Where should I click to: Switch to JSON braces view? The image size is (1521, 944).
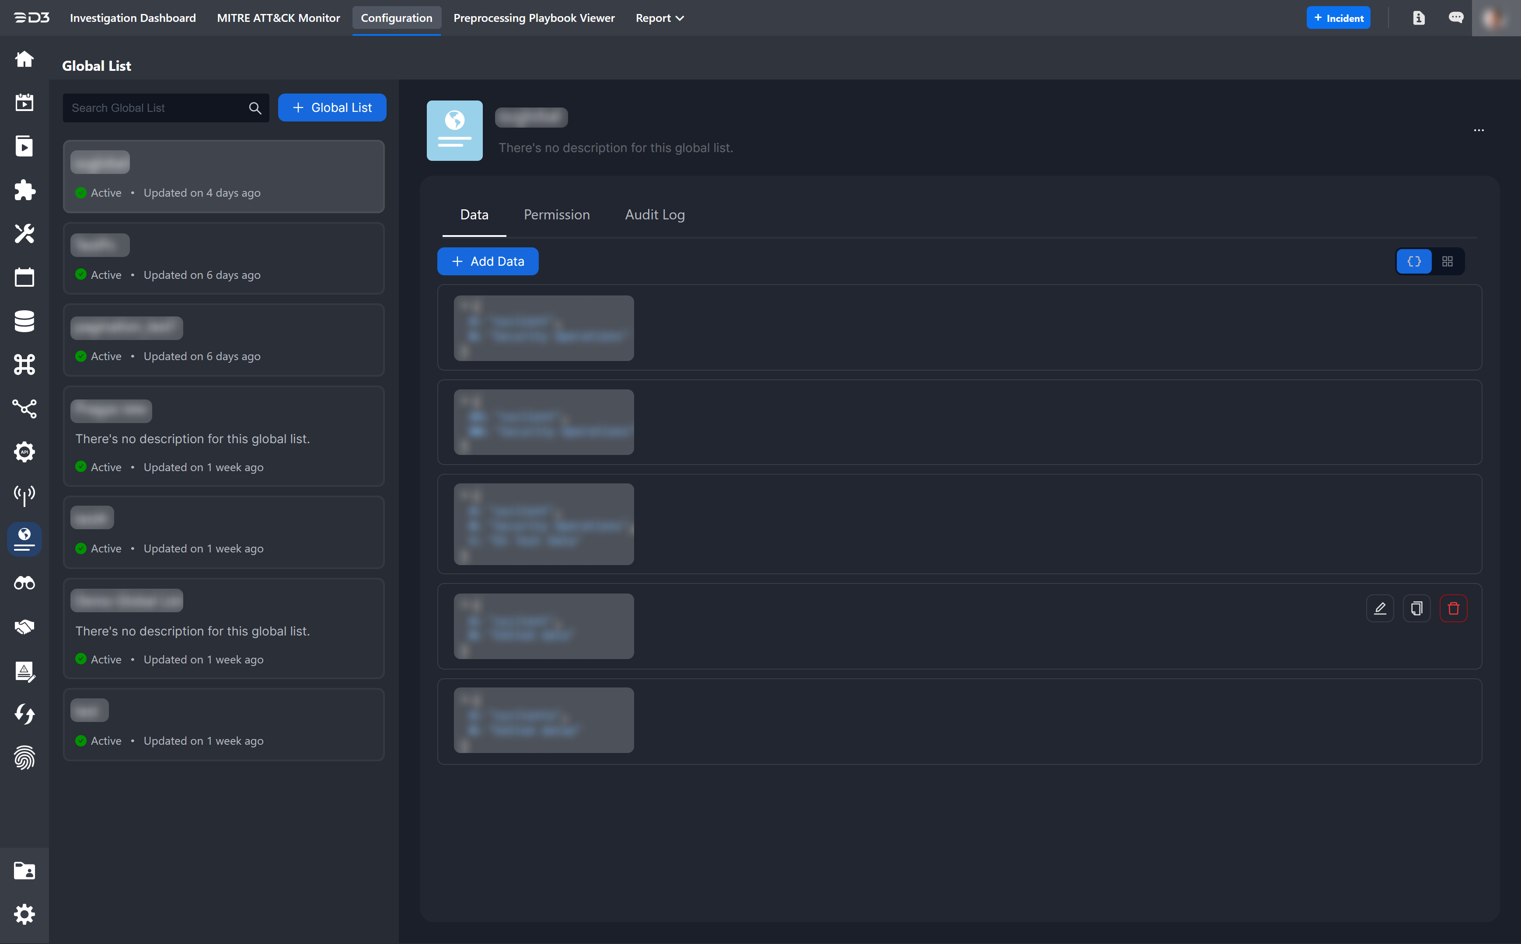pyautogui.click(x=1413, y=262)
